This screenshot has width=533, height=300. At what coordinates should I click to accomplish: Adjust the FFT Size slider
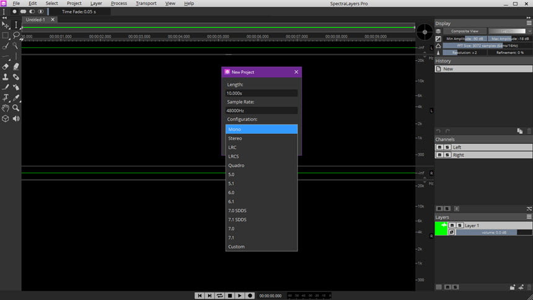487,46
